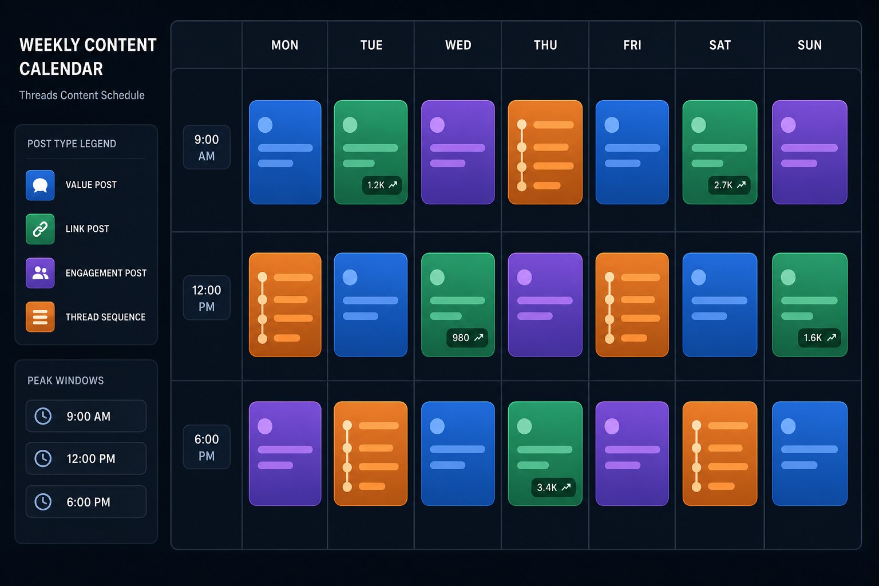879x586 pixels.
Task: Click the POST TYPE LEGEND heading
Action: [72, 144]
